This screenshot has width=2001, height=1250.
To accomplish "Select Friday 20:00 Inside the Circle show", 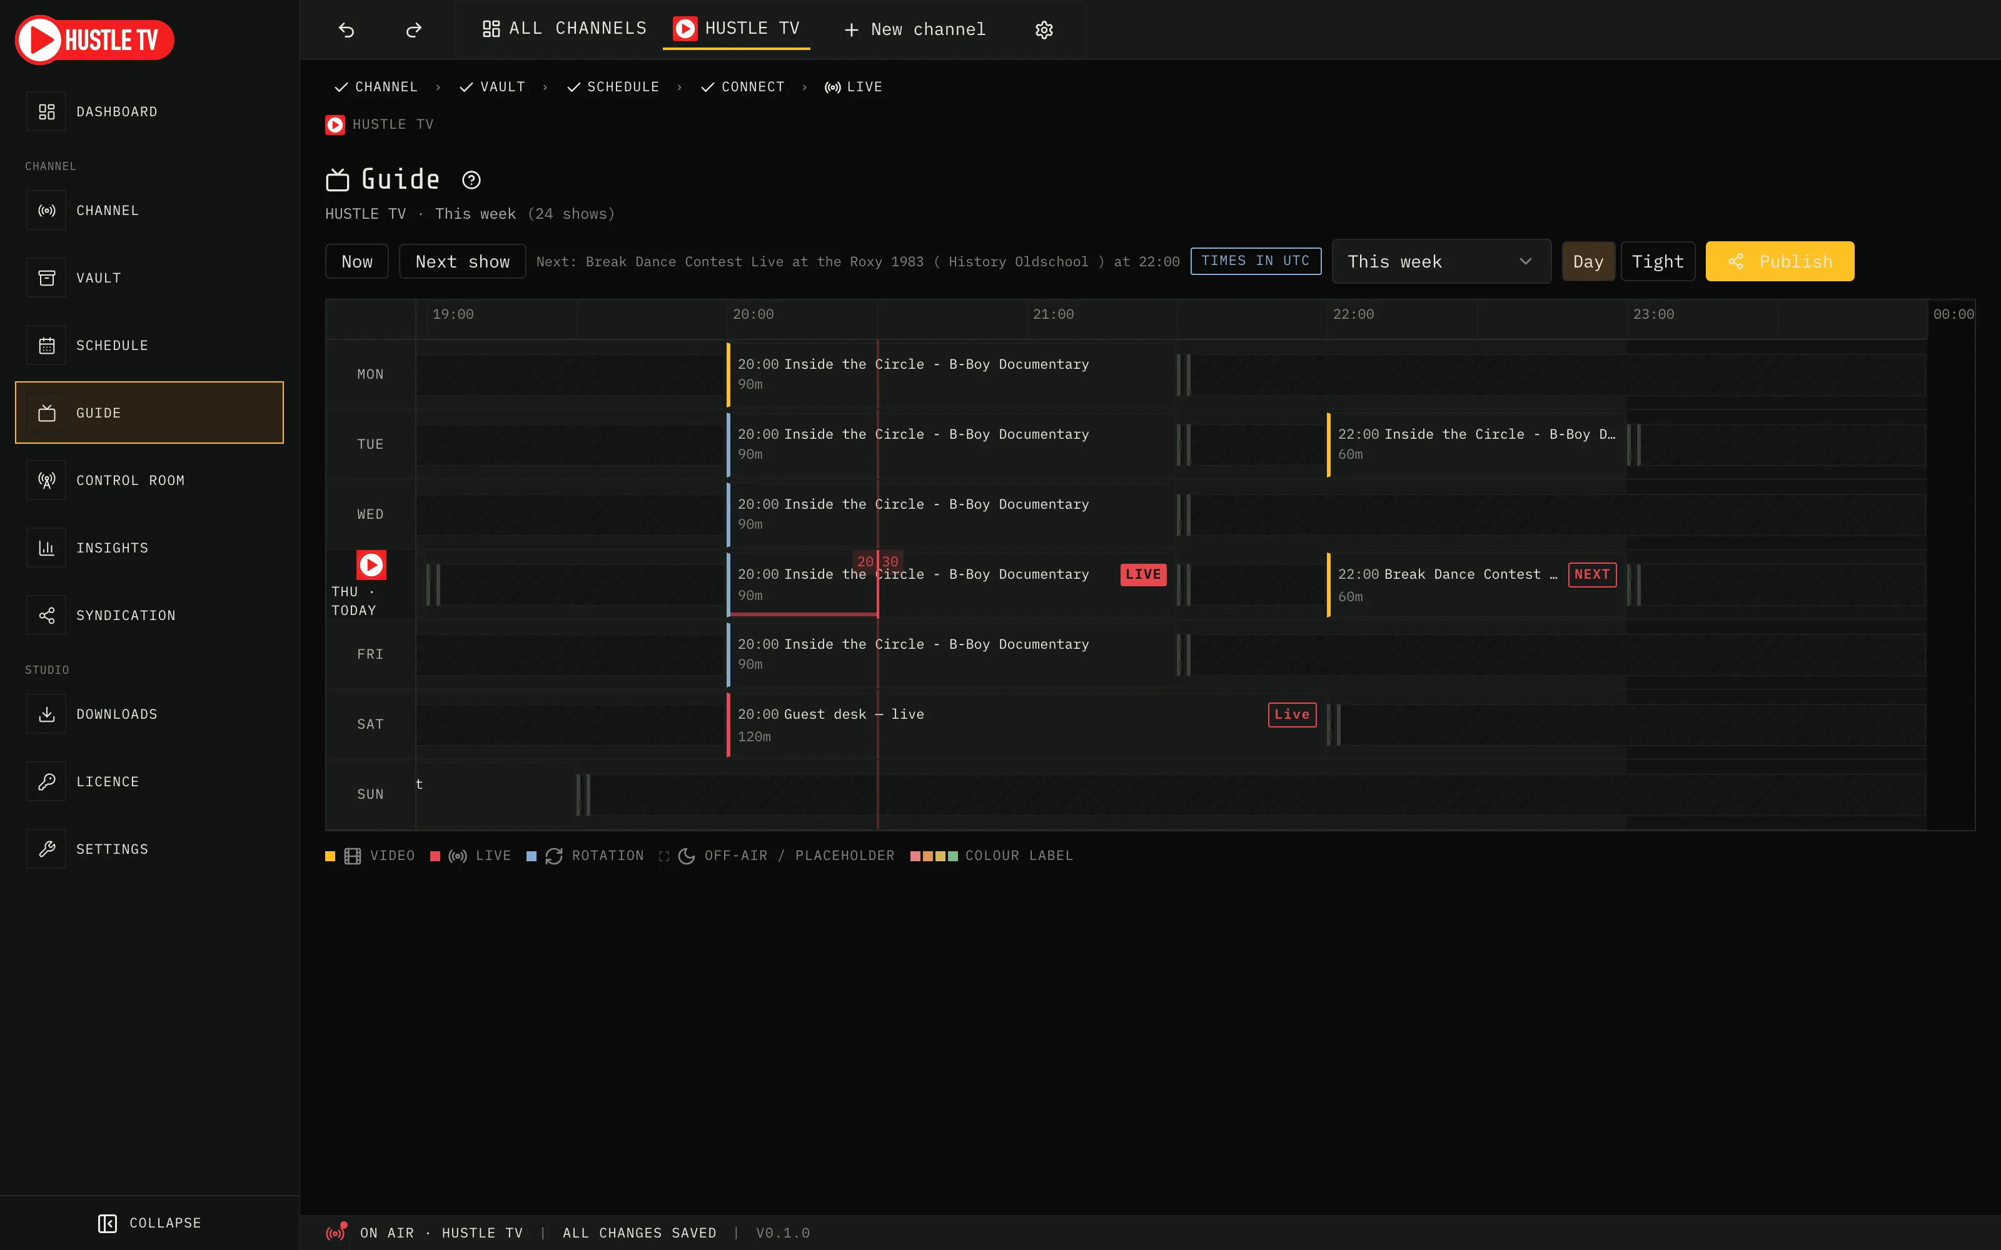I will [x=951, y=654].
